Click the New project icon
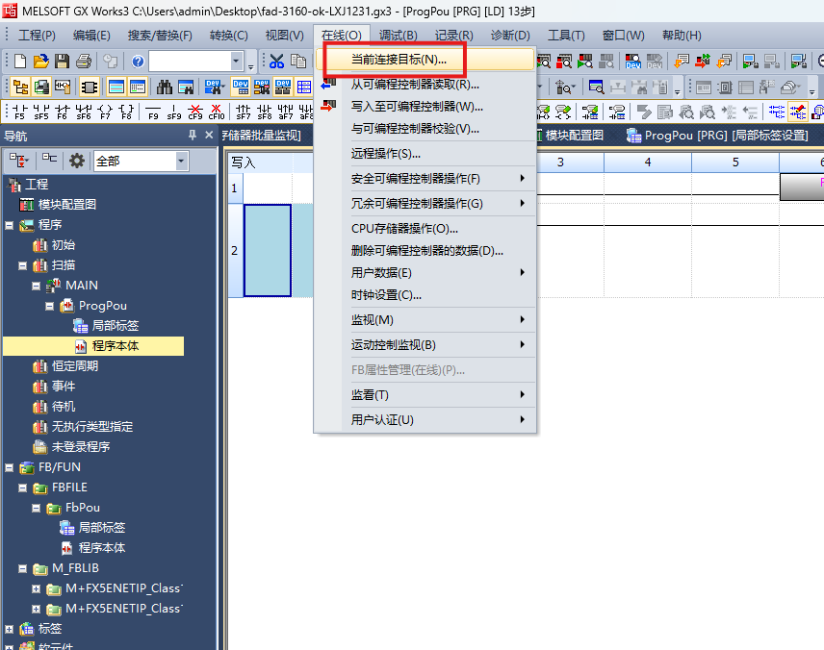The height and width of the screenshot is (650, 824). point(20,62)
